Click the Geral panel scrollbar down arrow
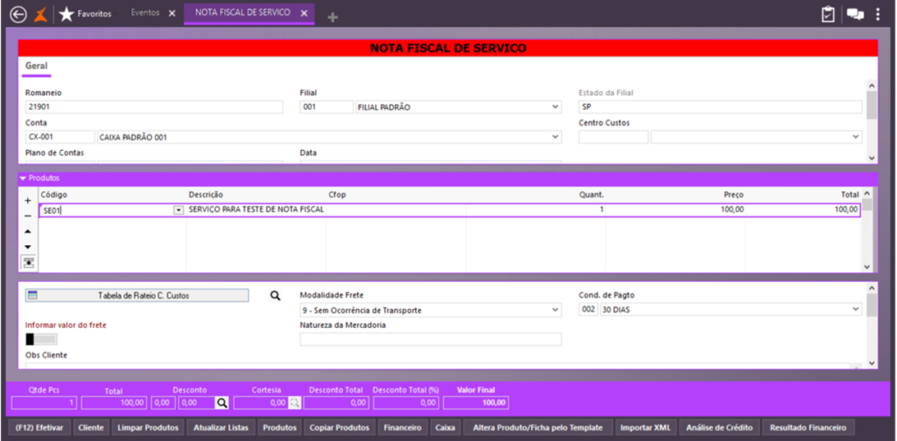This screenshot has width=897, height=441. (872, 158)
